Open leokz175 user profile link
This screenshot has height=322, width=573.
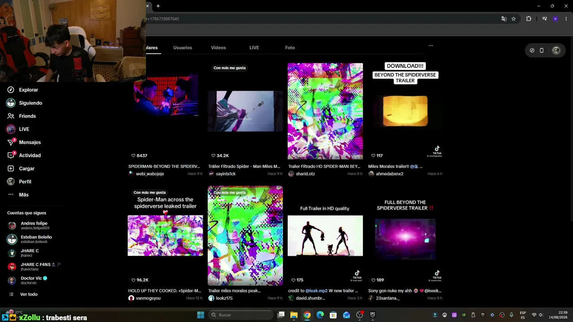[224, 298]
